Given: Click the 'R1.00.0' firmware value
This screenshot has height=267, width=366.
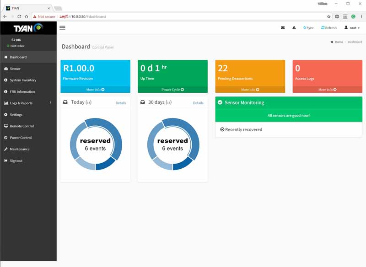Looking at the screenshot, I should pos(79,68).
